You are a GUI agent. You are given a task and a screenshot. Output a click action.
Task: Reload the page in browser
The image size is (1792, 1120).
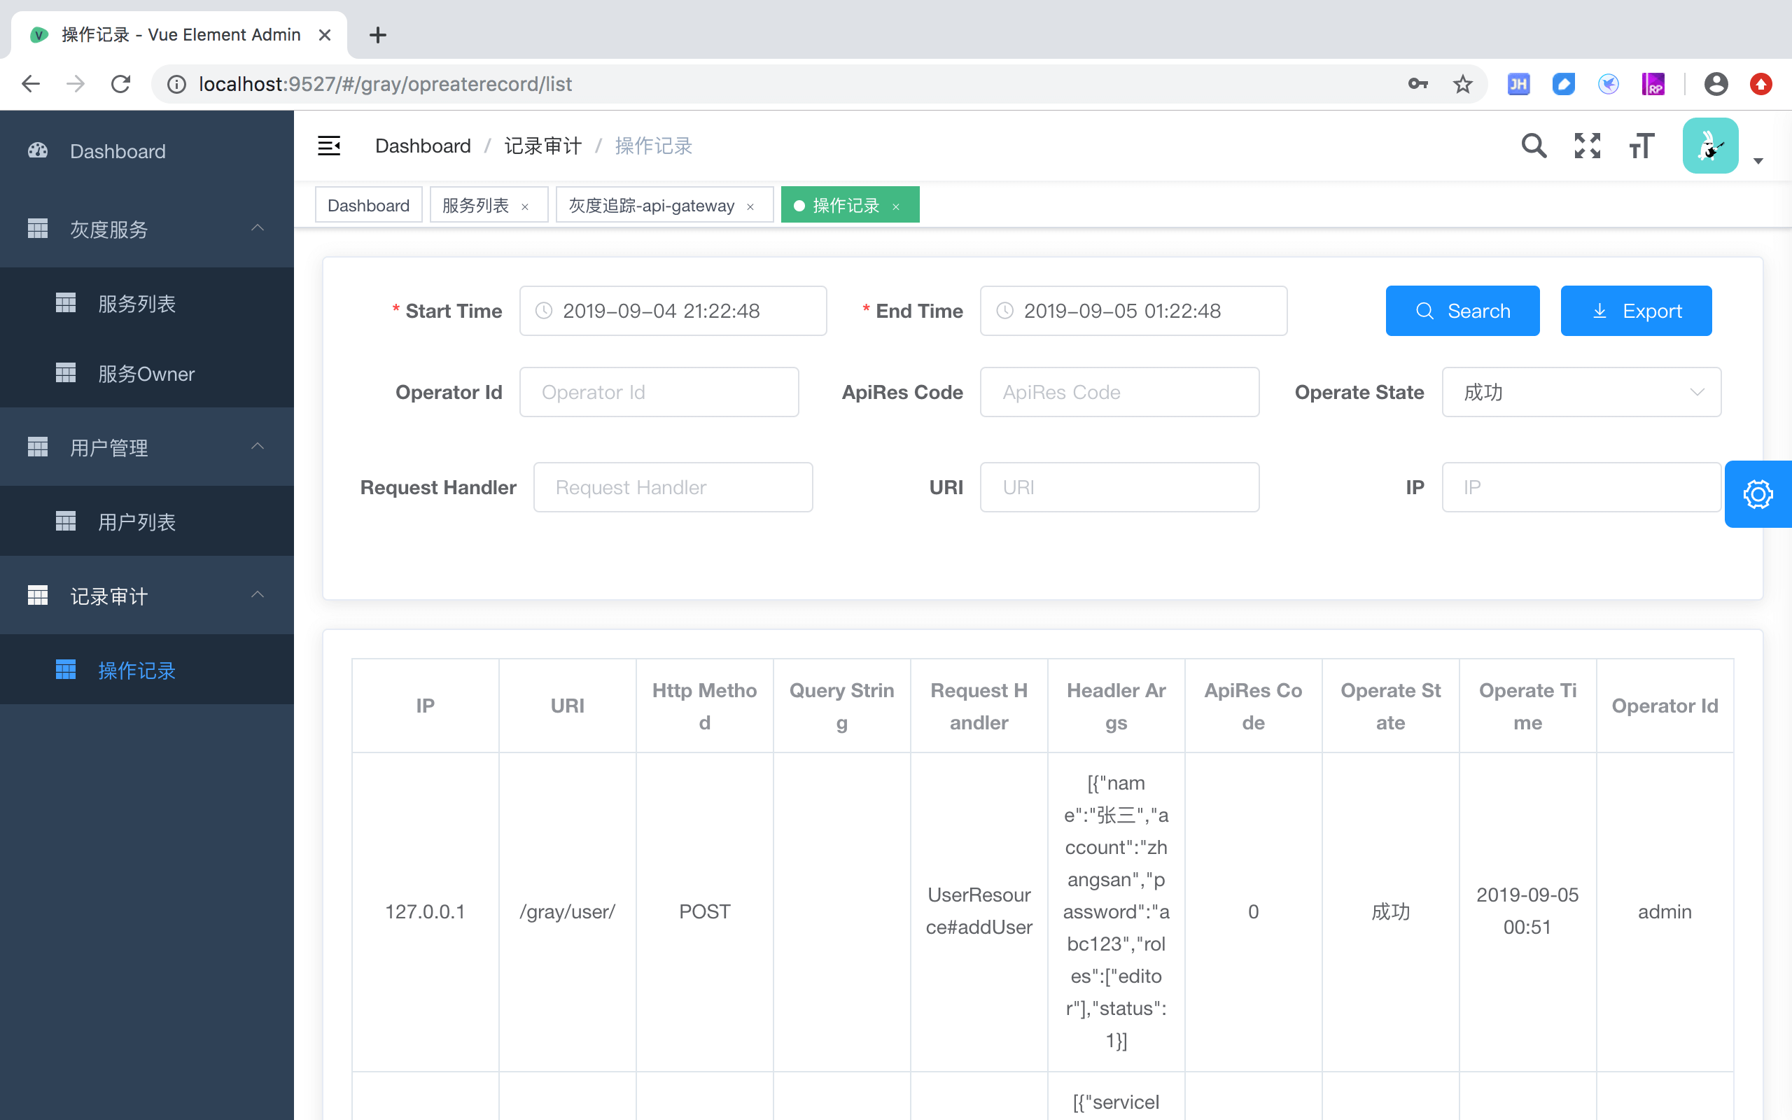click(x=120, y=85)
